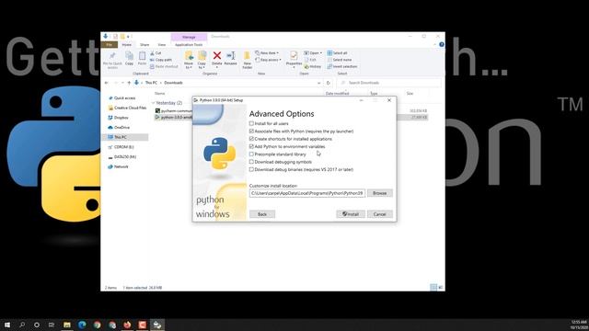Click the Back button in Python Setup
The width and height of the screenshot is (589, 331).
click(x=262, y=214)
